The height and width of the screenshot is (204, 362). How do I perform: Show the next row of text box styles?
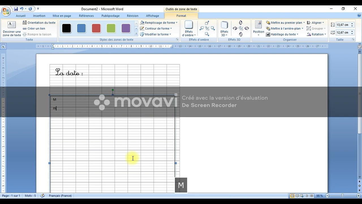click(x=136, y=29)
